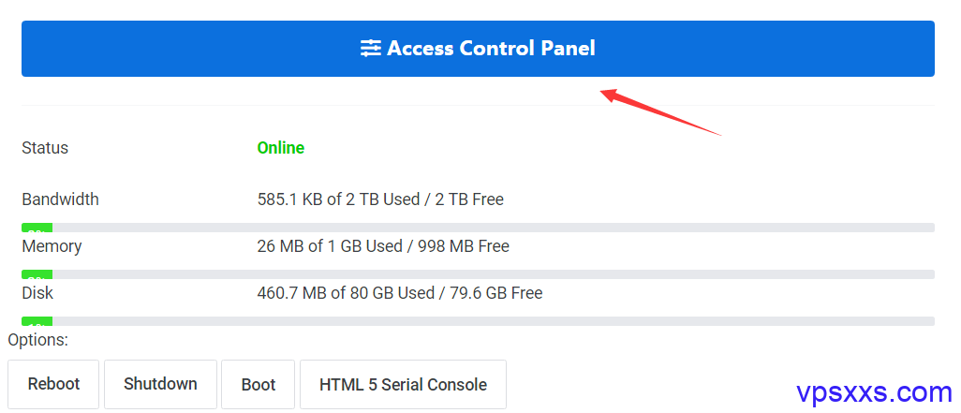This screenshot has height=413, width=961.
Task: Click the 585.1 KB of 2 TB Used text
Action: (338, 199)
